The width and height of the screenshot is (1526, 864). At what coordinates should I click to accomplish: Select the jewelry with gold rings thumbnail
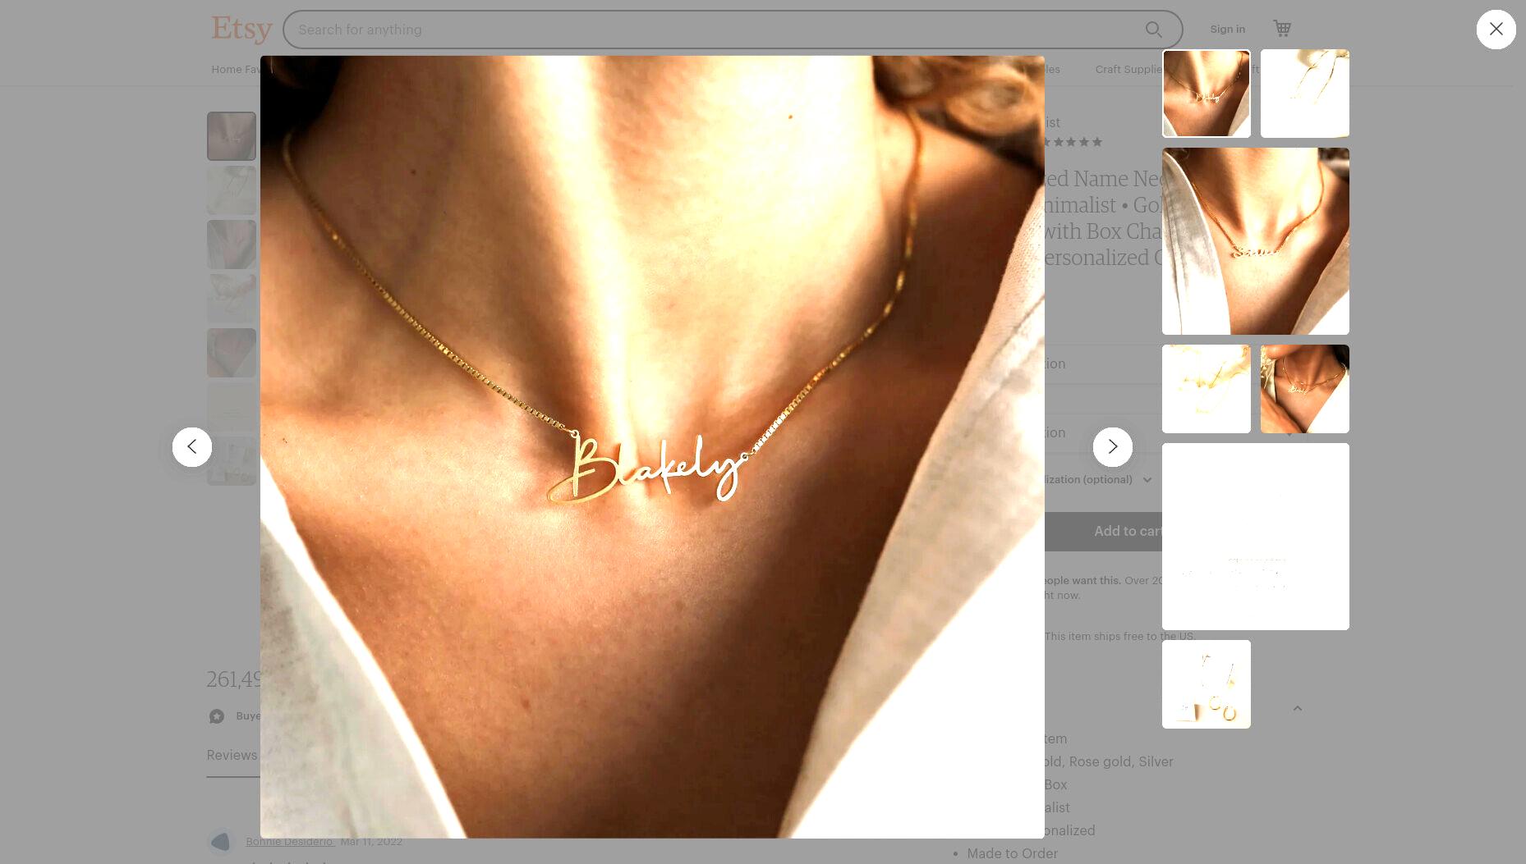1206,684
